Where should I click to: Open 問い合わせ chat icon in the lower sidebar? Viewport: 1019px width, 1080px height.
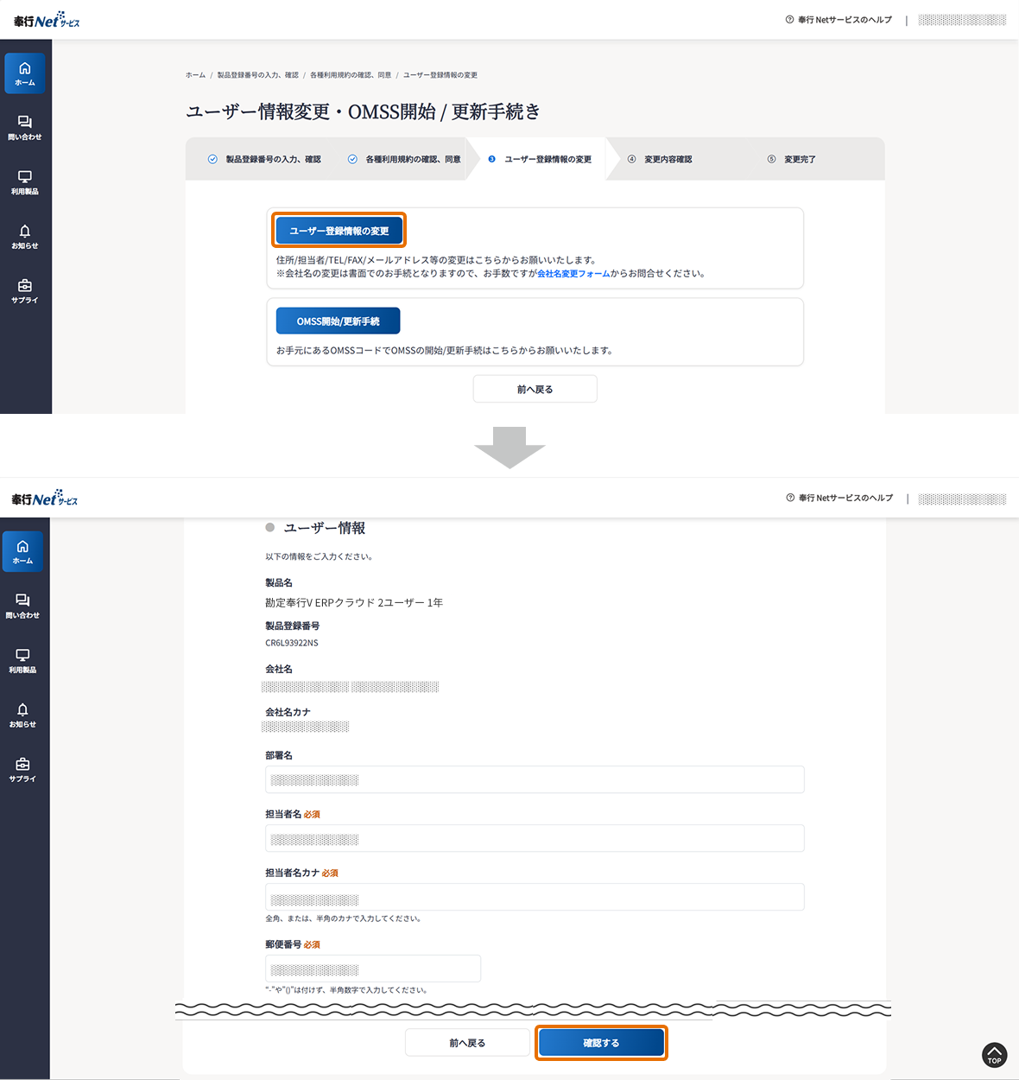(22, 606)
